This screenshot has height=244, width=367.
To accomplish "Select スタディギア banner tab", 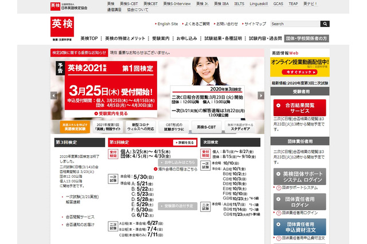I will 240,127.
